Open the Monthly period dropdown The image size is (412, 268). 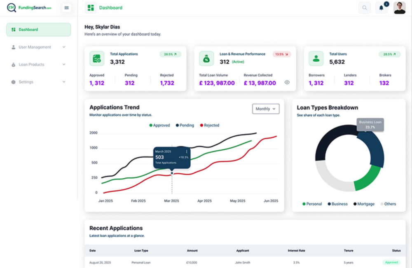click(266, 109)
